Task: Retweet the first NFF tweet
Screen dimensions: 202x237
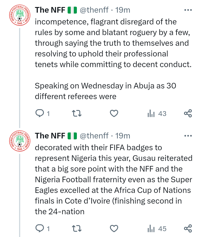Action: pyautogui.click(x=77, y=113)
